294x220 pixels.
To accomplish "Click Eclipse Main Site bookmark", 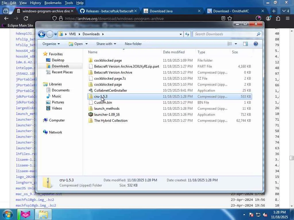I will click(x=18, y=25).
